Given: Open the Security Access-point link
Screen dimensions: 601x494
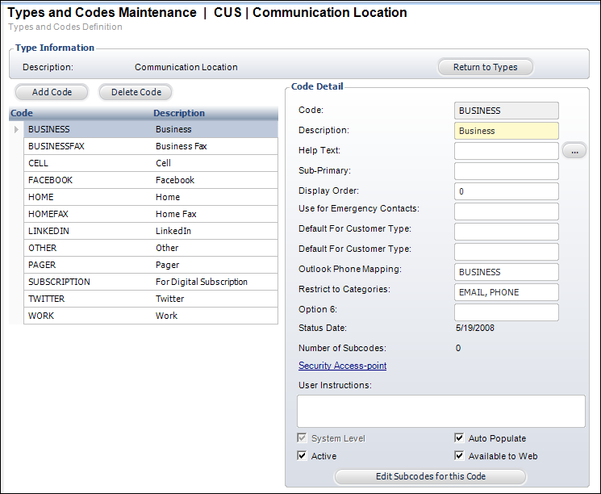Looking at the screenshot, I should coord(342,366).
